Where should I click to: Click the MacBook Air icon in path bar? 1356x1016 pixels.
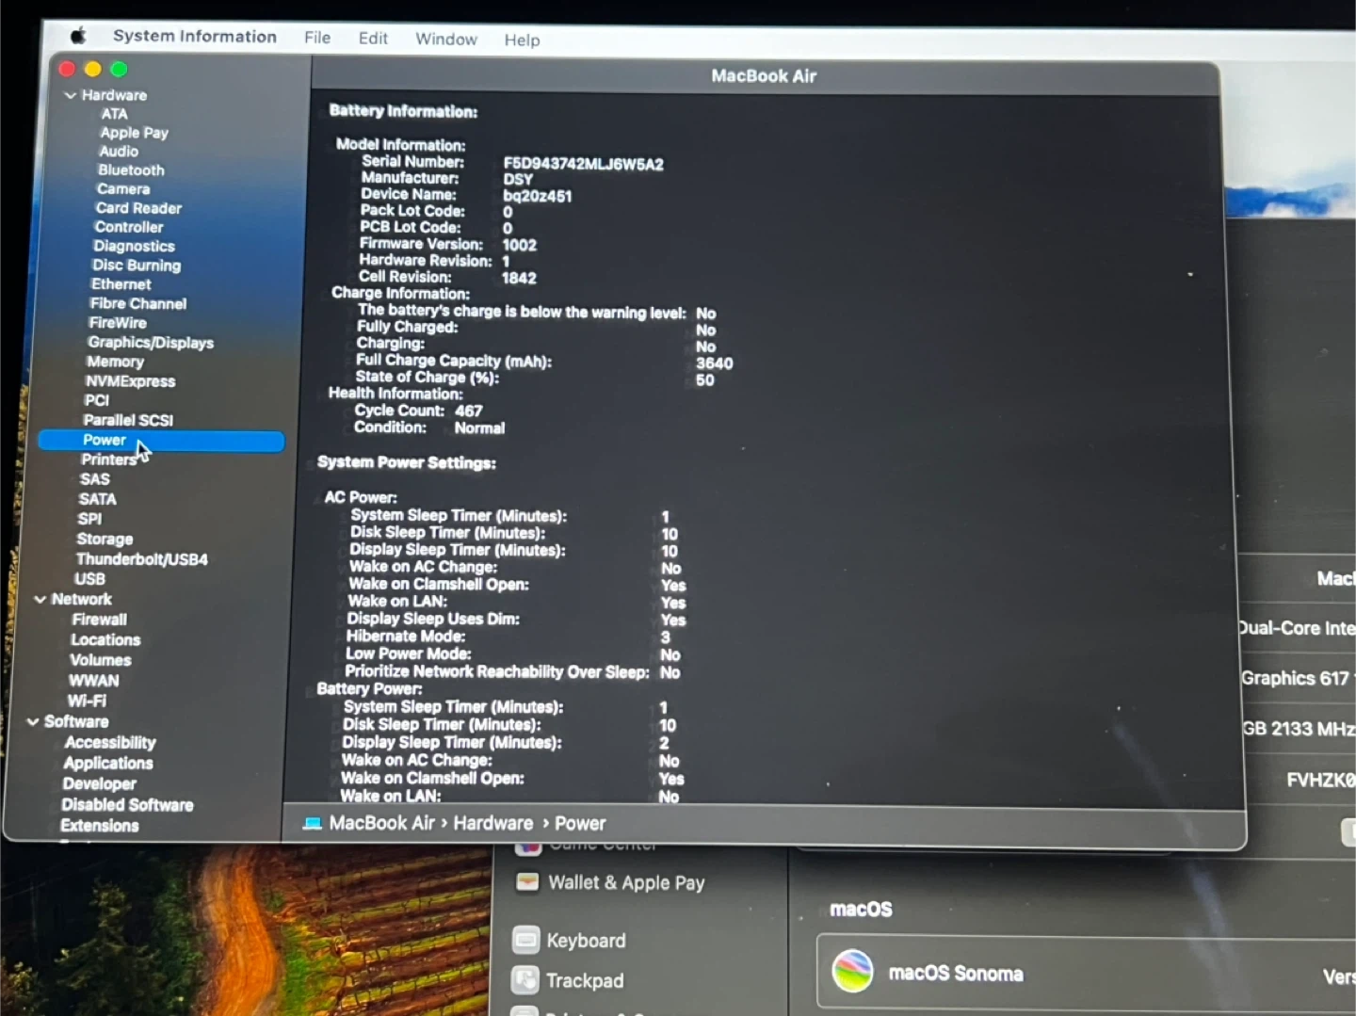(313, 824)
